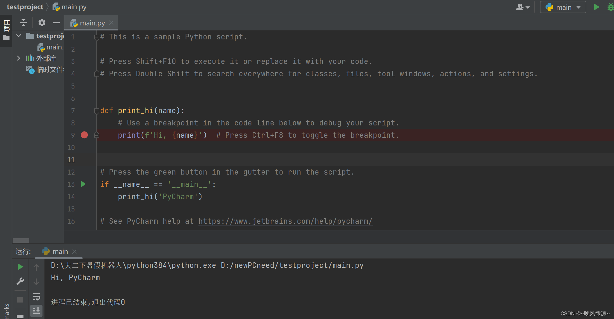Image resolution: width=614 pixels, height=319 pixels.
Task: Click the Debug bug icon in top toolbar
Action: pyautogui.click(x=611, y=7)
